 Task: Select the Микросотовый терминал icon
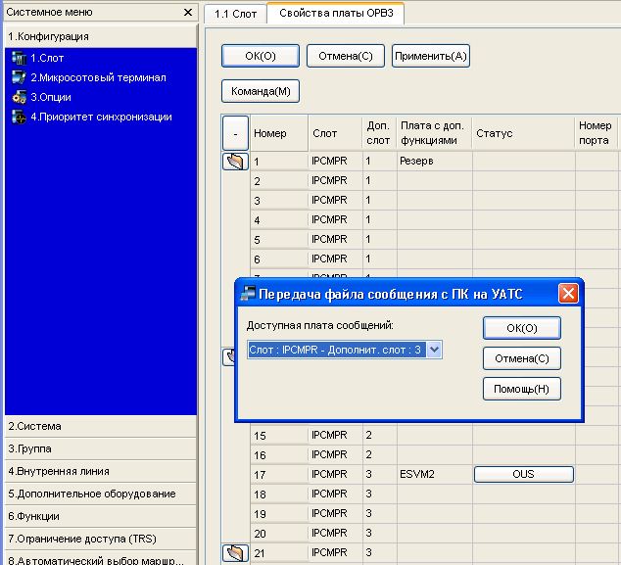click(19, 77)
